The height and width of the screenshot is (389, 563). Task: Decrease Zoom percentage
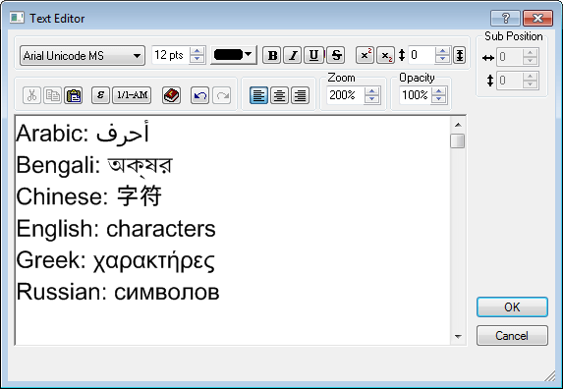pos(372,100)
